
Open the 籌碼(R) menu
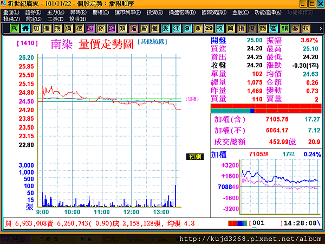79,12
